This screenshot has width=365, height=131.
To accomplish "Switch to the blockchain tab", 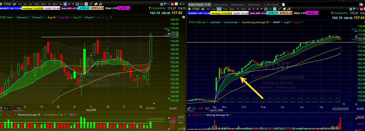I will pyautogui.click(x=254, y=4).
